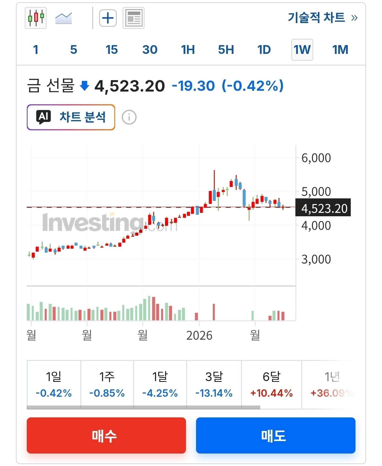Click the info circle icon

129,117
